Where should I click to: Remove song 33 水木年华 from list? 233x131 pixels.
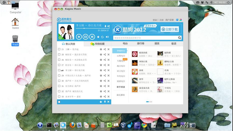(x=108, y=97)
